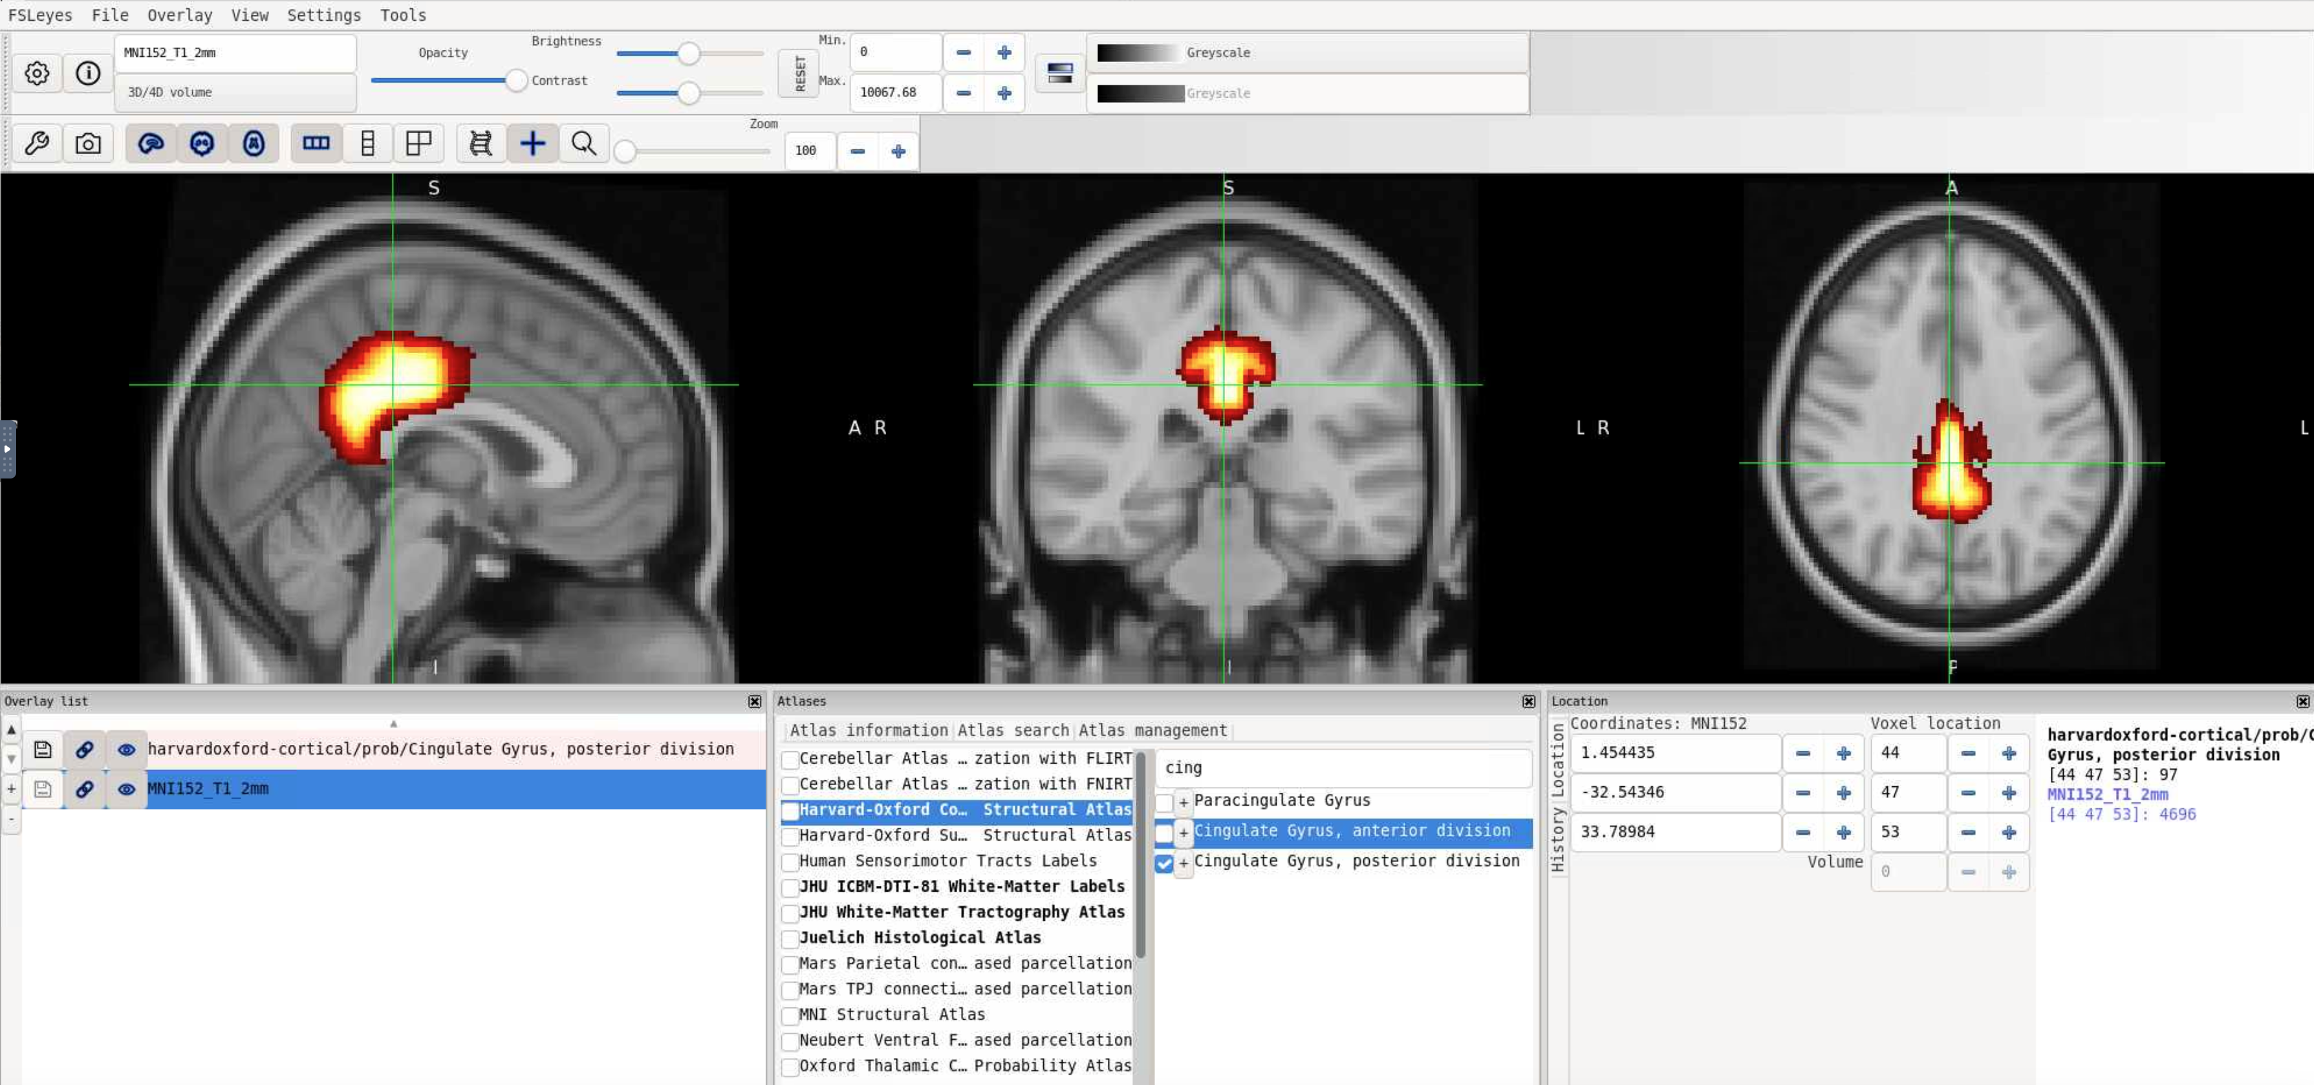Screen dimensions: 2314x1085
Task: Hide the harvardoxford Cingulate posterior overlay
Action: coord(127,749)
